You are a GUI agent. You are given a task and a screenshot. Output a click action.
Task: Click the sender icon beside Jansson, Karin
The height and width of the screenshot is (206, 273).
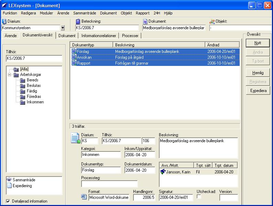pyautogui.click(x=163, y=172)
